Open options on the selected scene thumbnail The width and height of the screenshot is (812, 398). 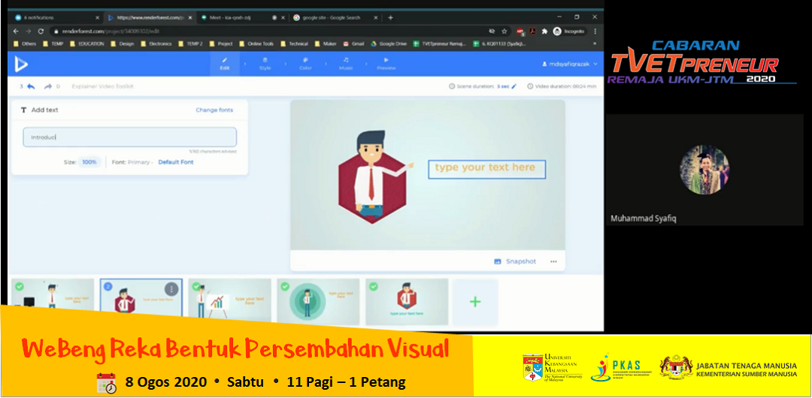click(171, 289)
